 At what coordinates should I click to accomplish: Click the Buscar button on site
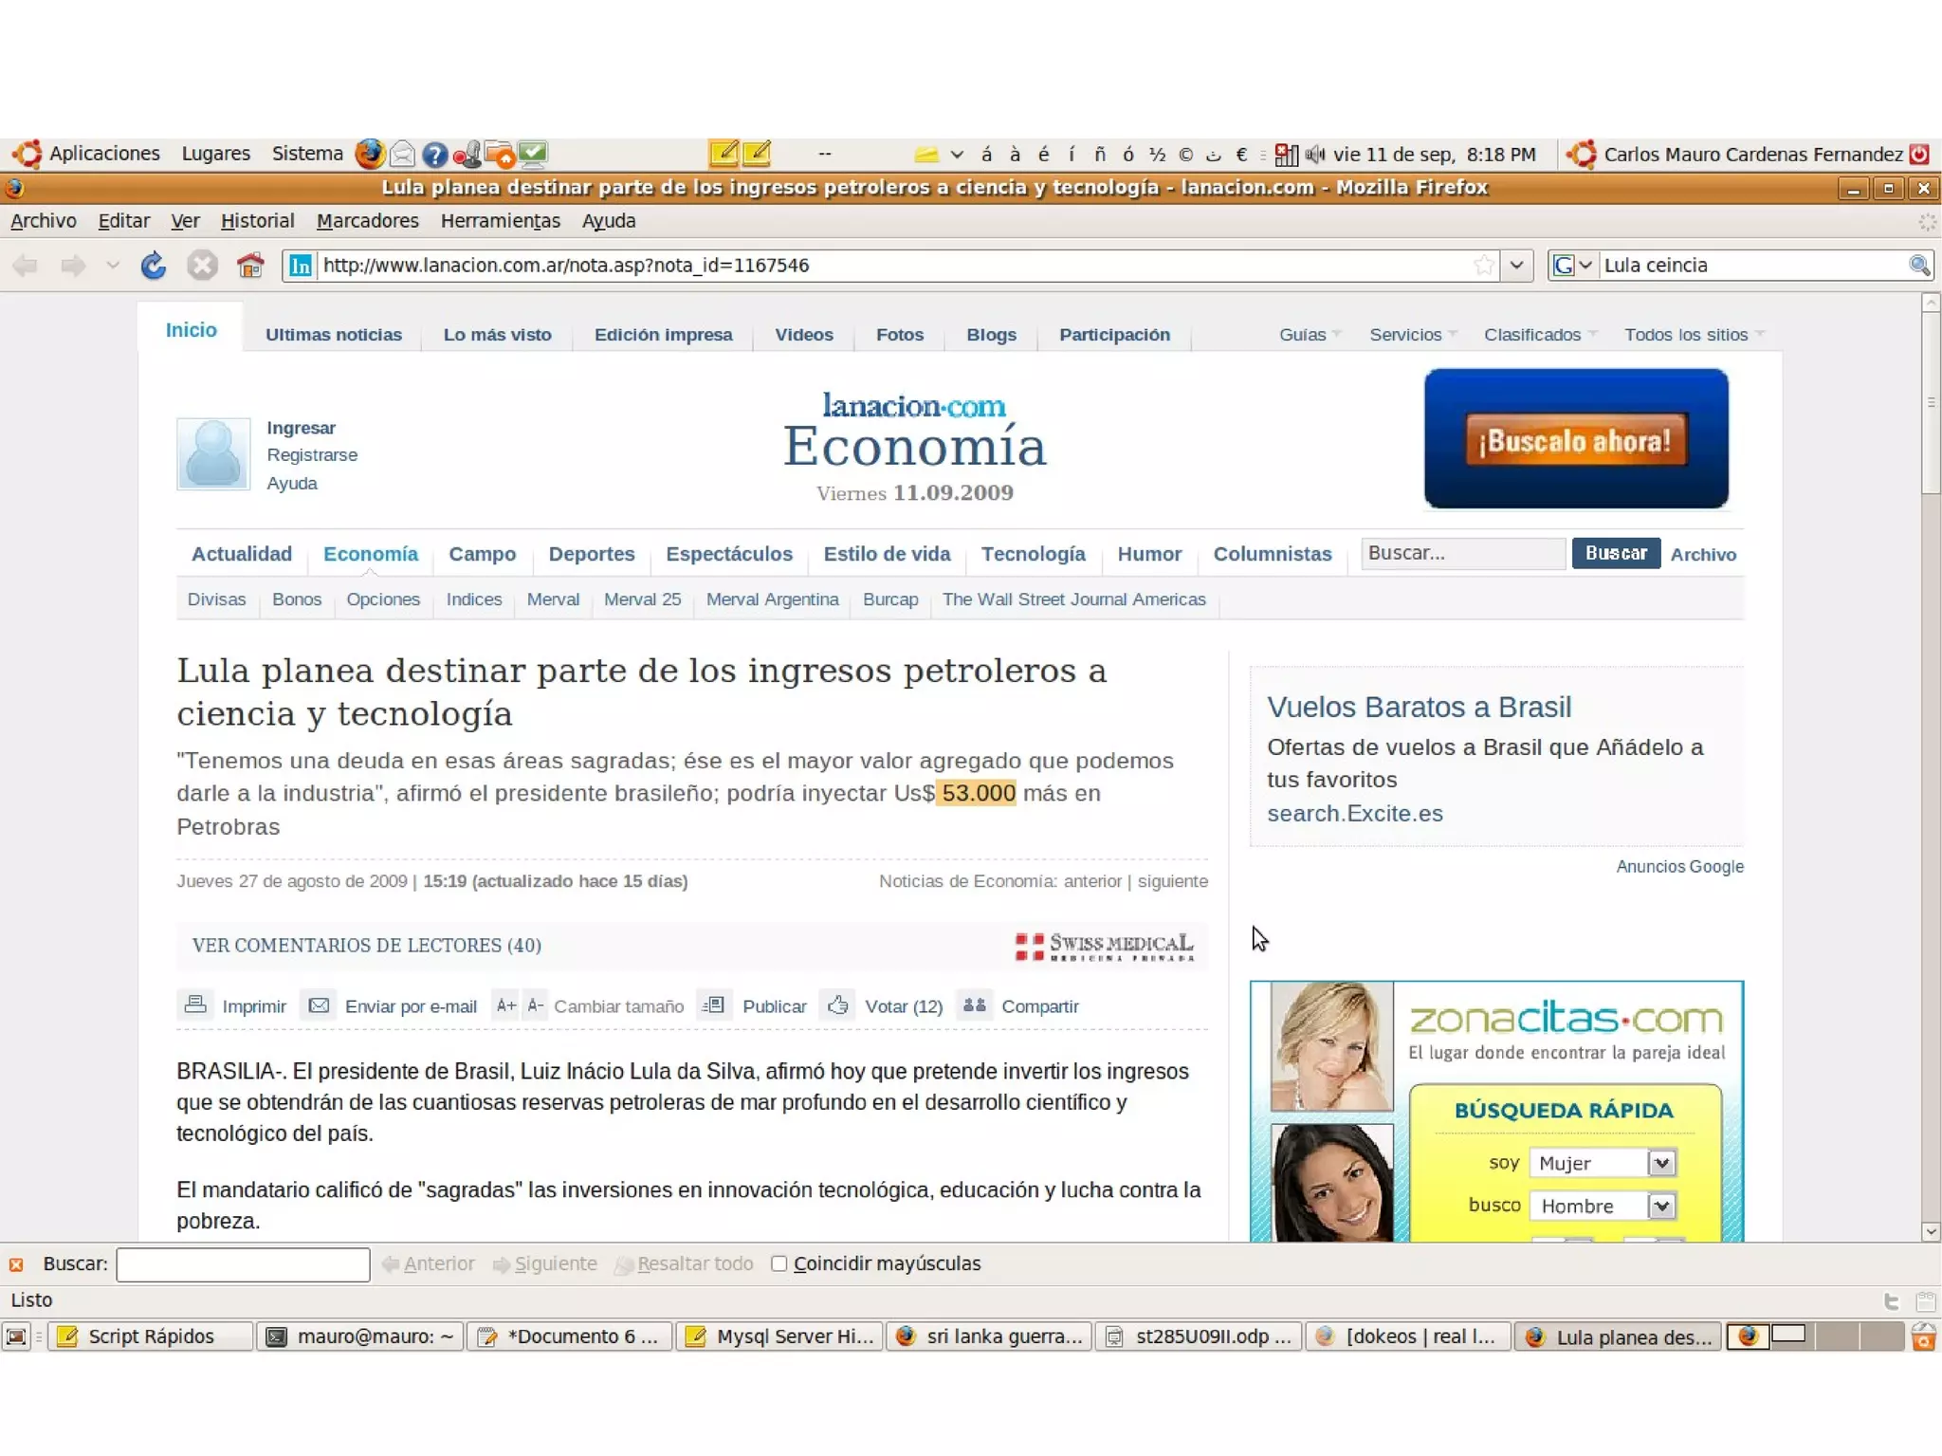coord(1615,553)
